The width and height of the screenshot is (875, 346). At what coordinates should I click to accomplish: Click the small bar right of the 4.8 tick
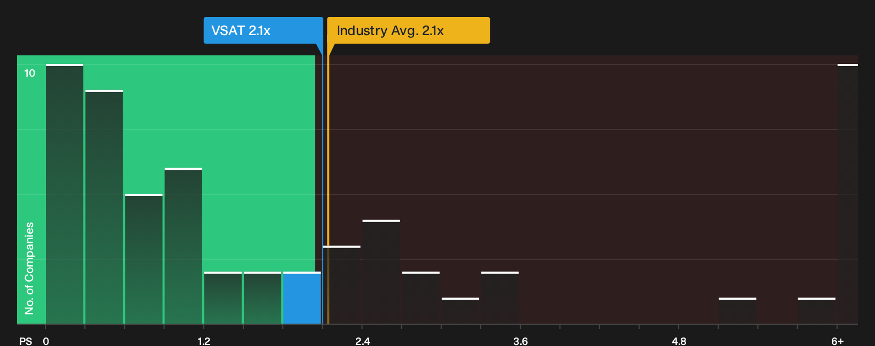(x=737, y=311)
